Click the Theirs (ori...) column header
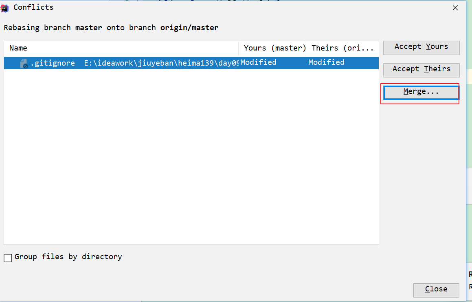Viewport: 472px width, 302px height. [342, 48]
